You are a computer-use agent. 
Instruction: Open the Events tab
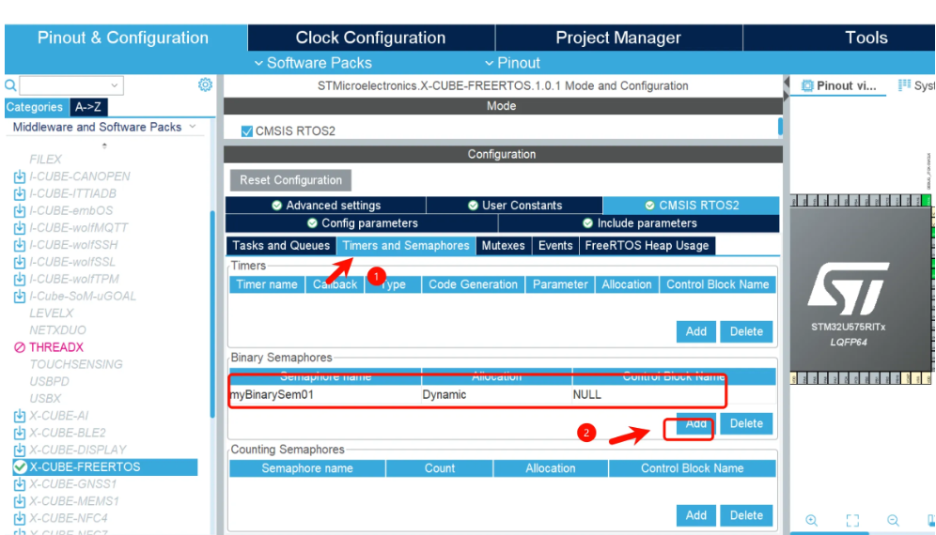(x=555, y=246)
